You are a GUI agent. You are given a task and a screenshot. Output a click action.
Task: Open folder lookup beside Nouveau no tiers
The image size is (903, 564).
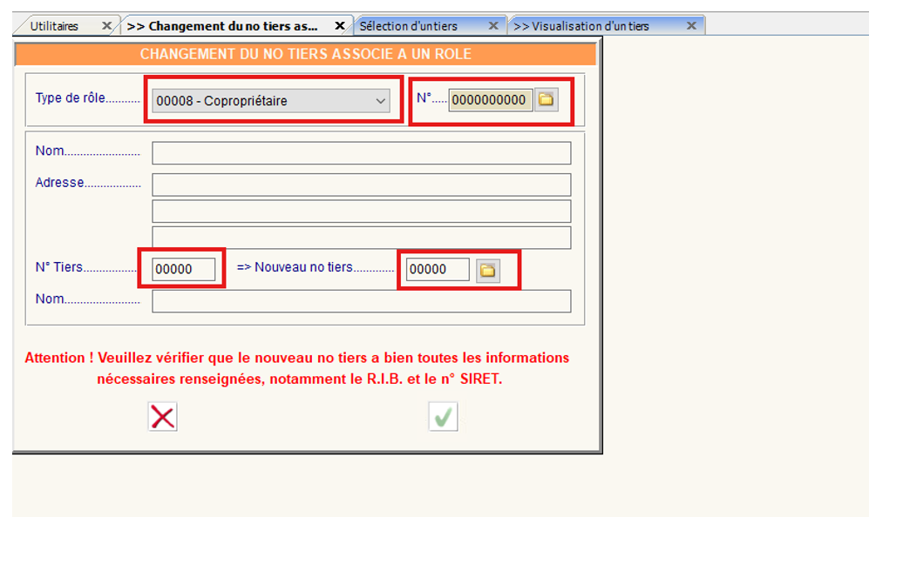[x=488, y=271]
